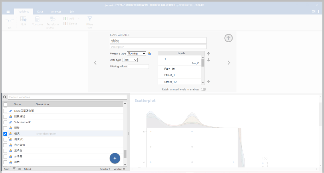The image size is (324, 173).
Task: Click the blue round add variable button
Action: tap(115, 158)
